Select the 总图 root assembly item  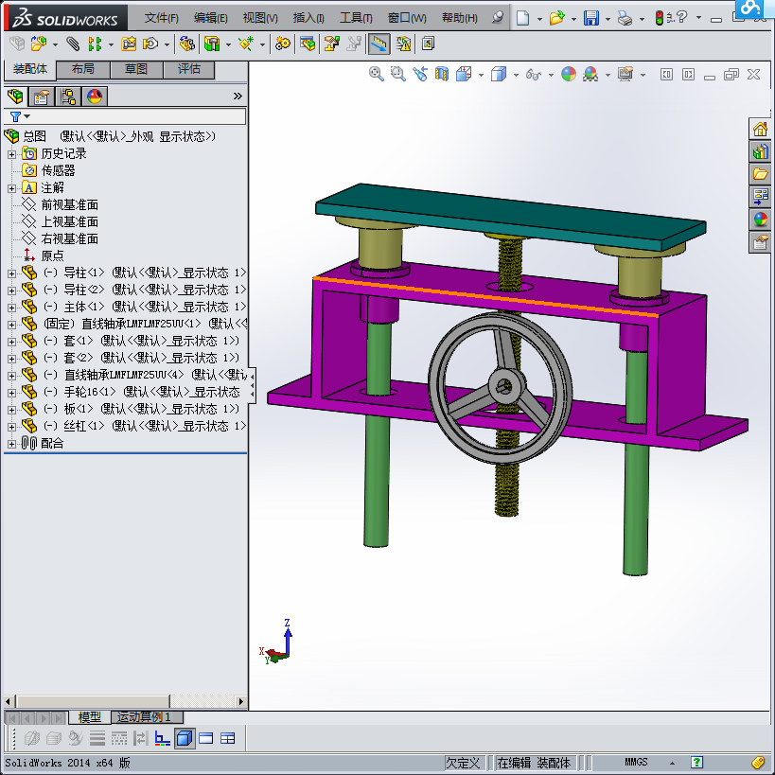[x=35, y=136]
